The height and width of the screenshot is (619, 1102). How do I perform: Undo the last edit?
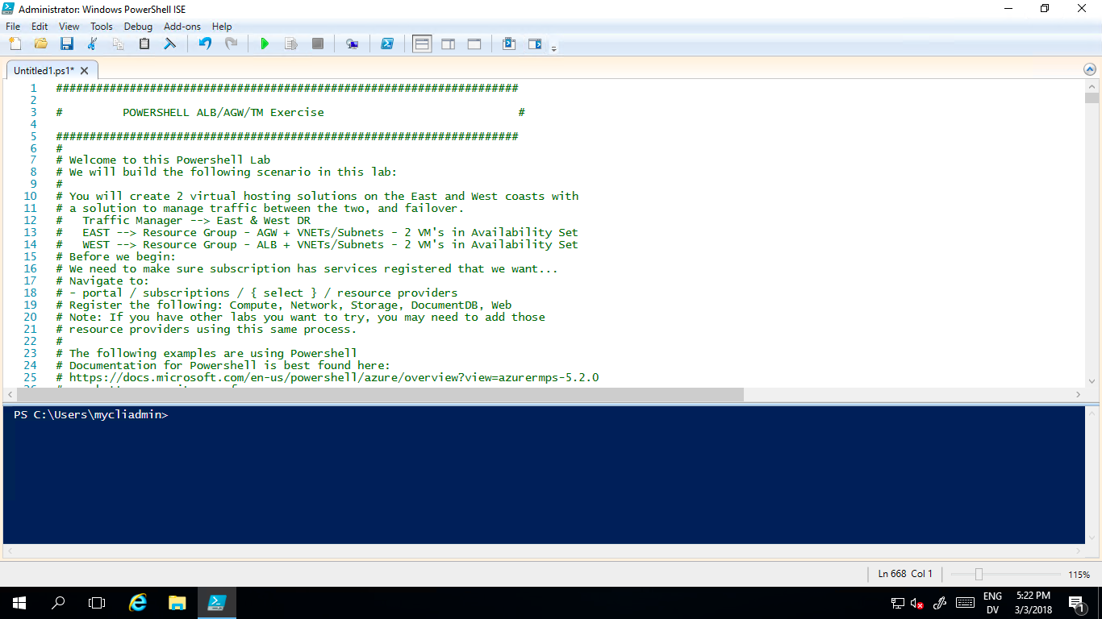205,44
